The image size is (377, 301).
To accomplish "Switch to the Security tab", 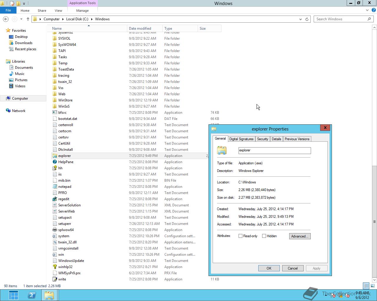I will [262, 139].
